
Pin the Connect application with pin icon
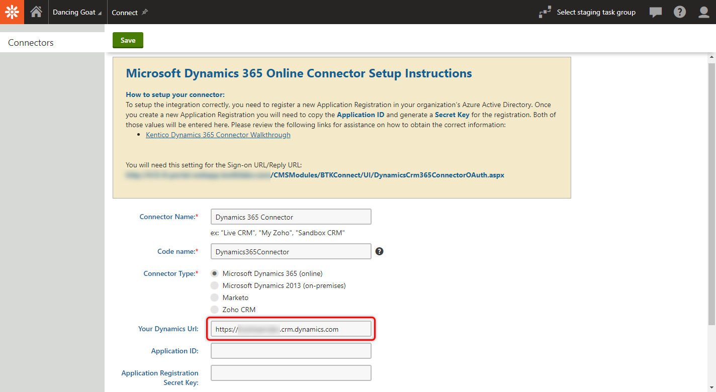pos(145,12)
